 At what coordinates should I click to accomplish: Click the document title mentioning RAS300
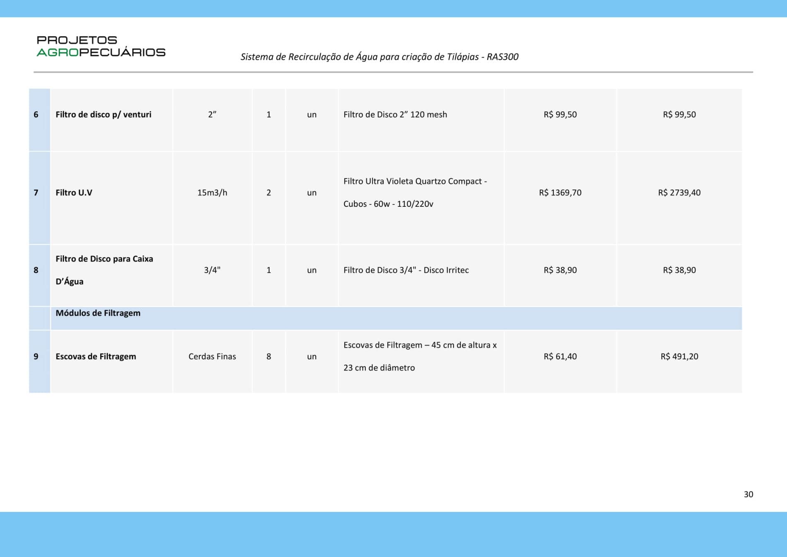pos(379,57)
